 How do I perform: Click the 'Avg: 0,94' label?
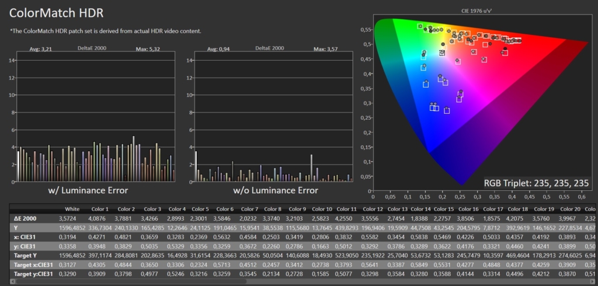click(x=218, y=49)
